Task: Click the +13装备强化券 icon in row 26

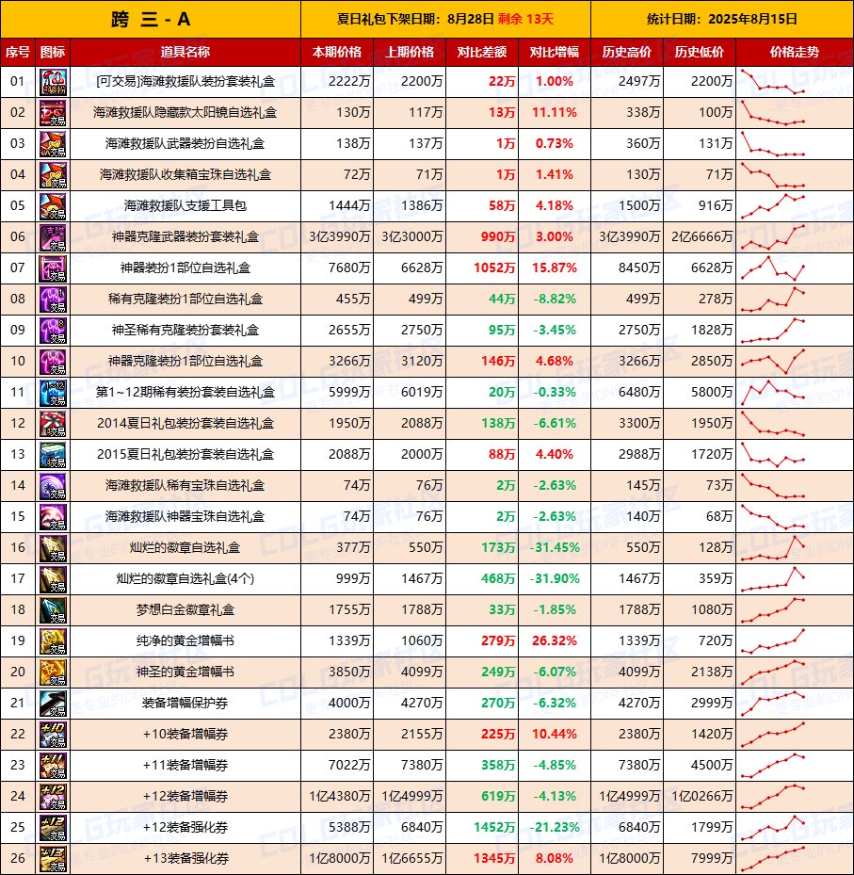Action: (53, 859)
